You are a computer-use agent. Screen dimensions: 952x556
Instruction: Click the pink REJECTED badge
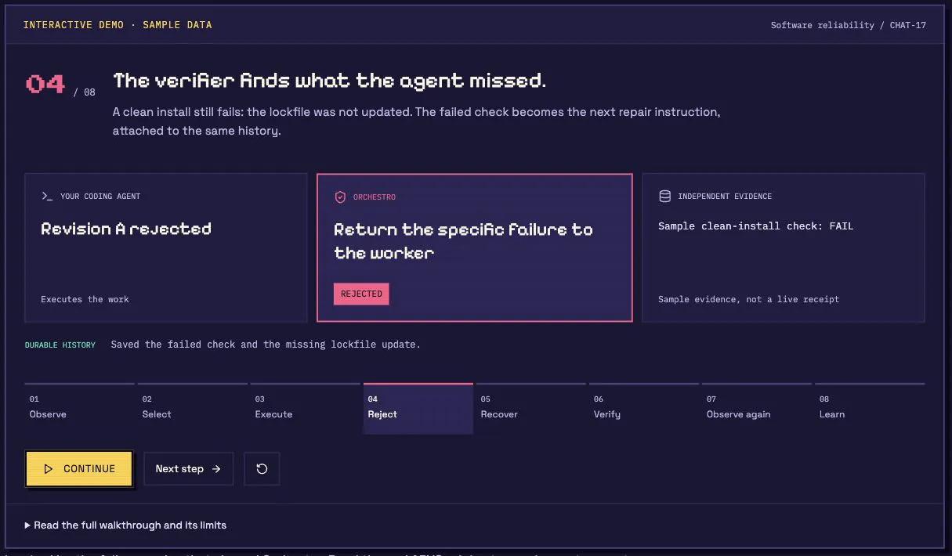point(361,294)
